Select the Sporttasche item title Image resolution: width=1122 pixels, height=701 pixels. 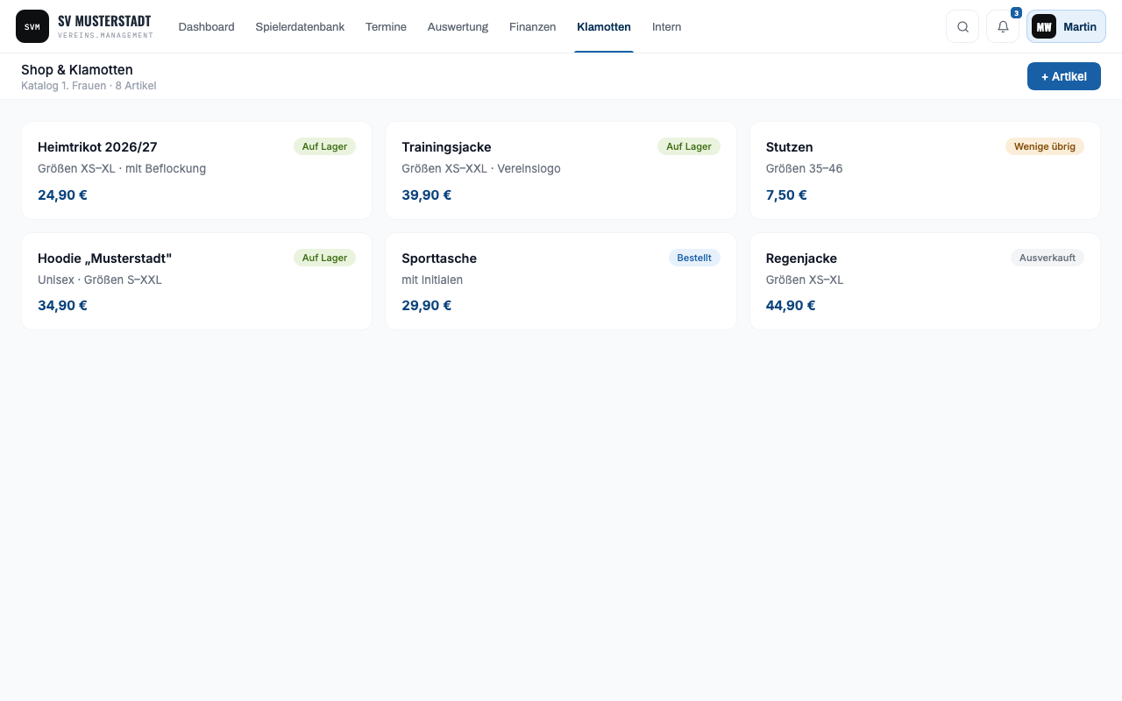pos(439,258)
